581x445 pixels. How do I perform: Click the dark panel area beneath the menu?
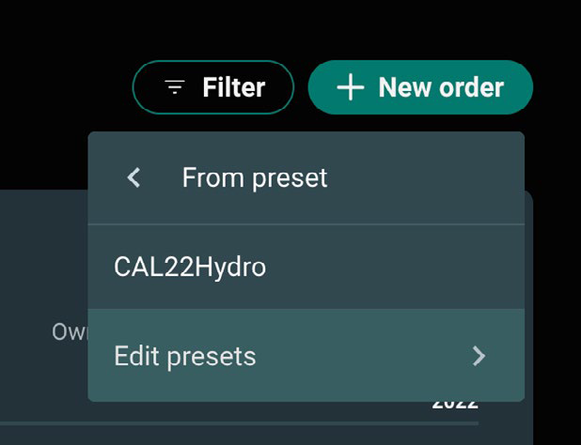[x=44, y=259]
